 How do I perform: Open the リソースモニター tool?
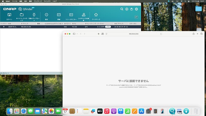(x=71, y=16)
